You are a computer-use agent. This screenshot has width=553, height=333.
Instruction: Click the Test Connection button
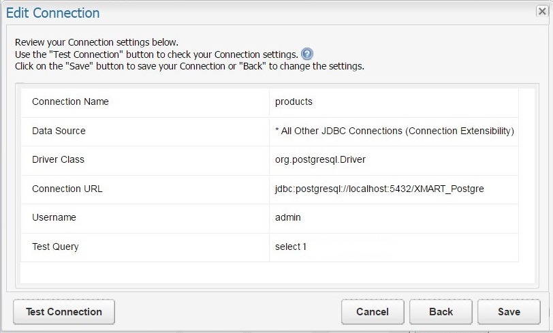tap(64, 312)
